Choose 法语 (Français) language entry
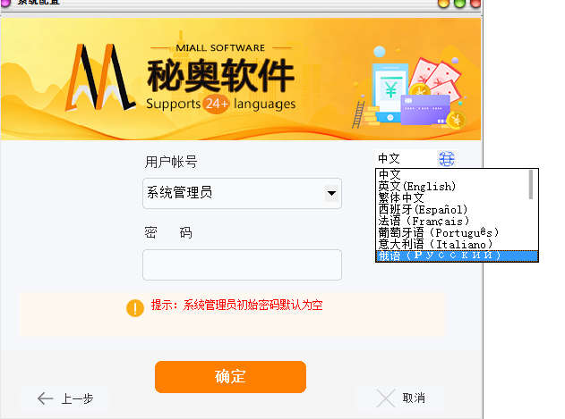565x419 pixels. click(x=424, y=221)
